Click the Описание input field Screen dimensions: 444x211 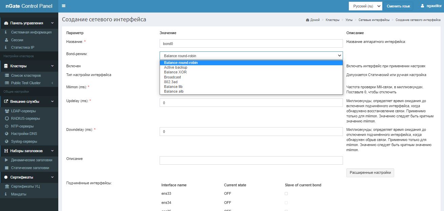pyautogui.click(x=251, y=160)
